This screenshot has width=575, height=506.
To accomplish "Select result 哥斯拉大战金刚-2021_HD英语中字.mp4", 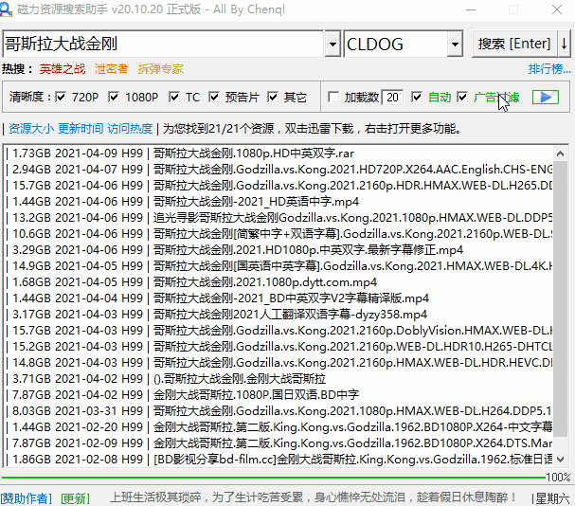I will pos(279,202).
